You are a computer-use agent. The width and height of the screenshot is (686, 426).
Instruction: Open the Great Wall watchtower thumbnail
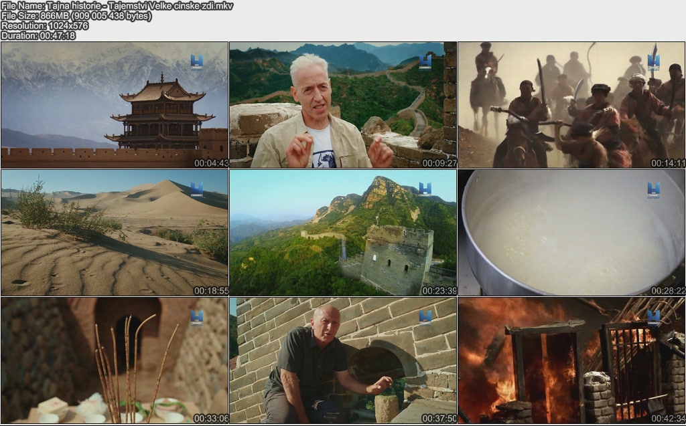[x=343, y=232]
